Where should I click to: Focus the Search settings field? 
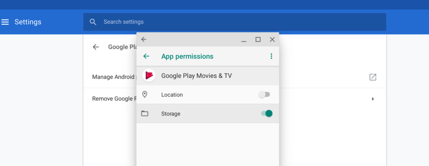[x=235, y=22]
